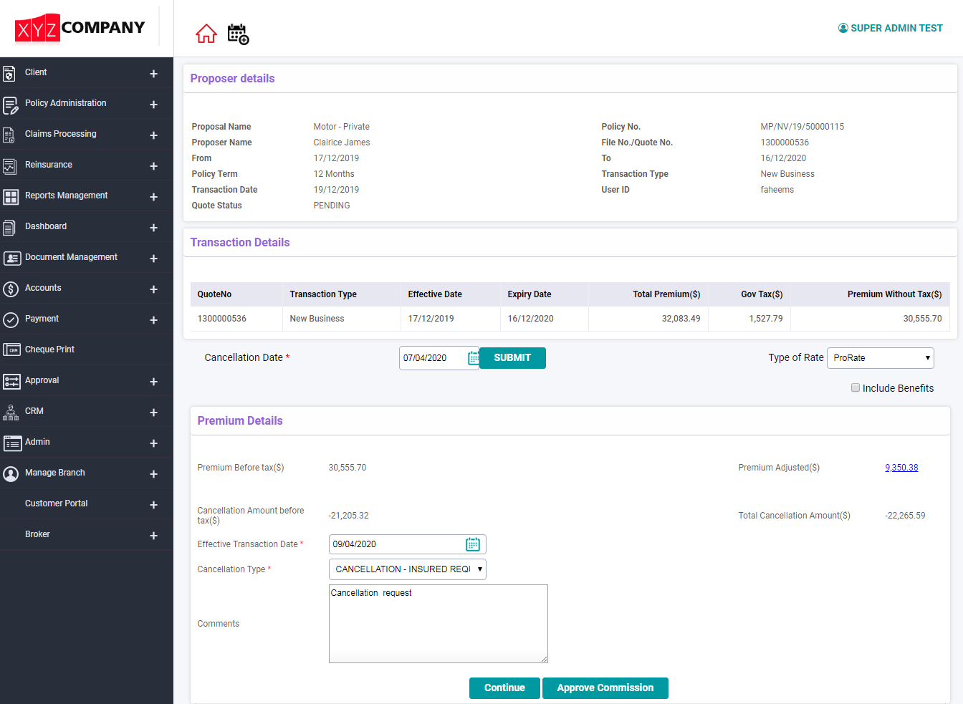Open the Type of Rate dropdown showing ProRate

pyautogui.click(x=880, y=357)
